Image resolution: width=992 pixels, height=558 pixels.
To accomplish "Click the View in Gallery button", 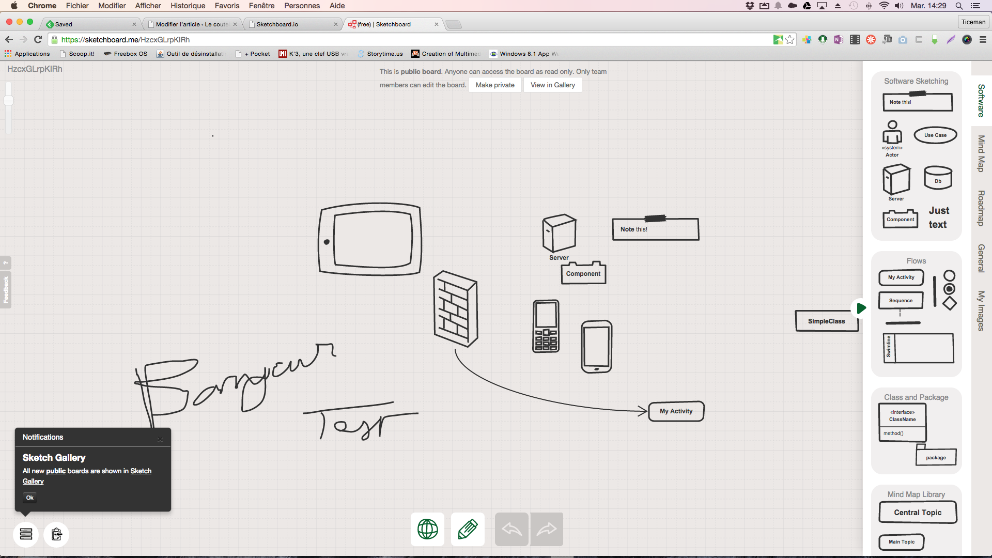I will [x=552, y=85].
